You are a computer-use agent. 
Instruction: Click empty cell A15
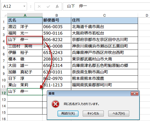click(x=25, y=111)
